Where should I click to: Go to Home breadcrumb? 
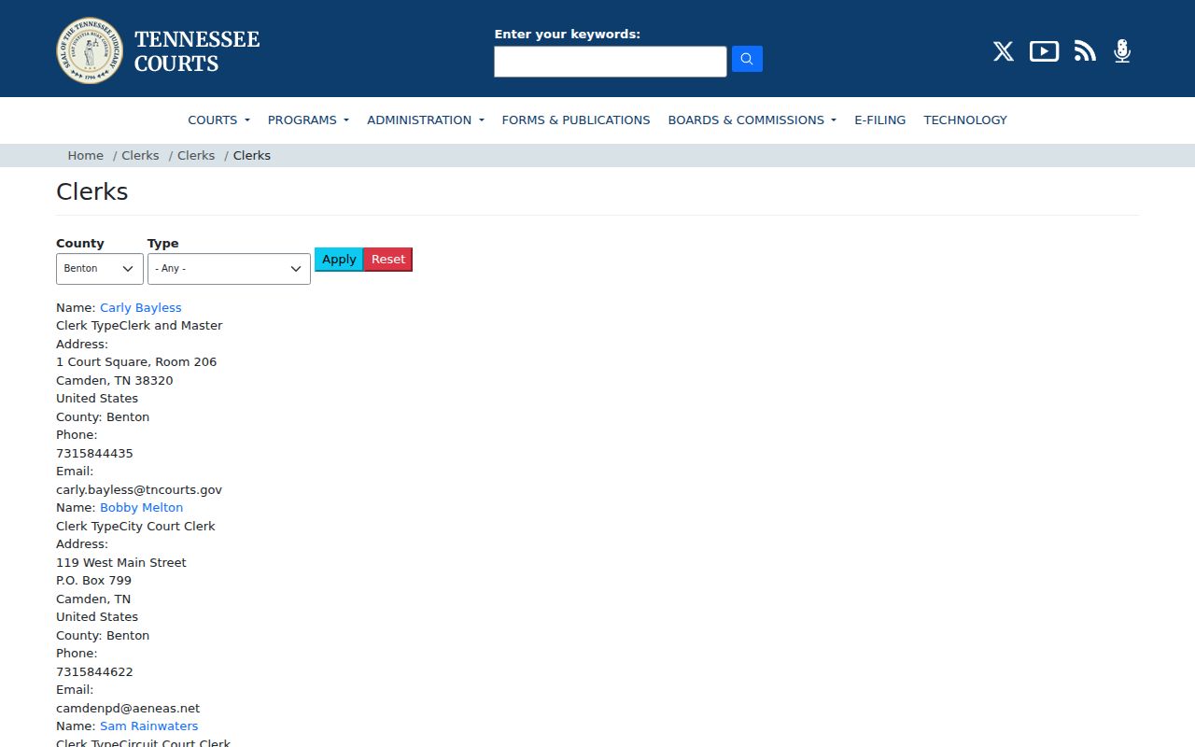click(85, 155)
